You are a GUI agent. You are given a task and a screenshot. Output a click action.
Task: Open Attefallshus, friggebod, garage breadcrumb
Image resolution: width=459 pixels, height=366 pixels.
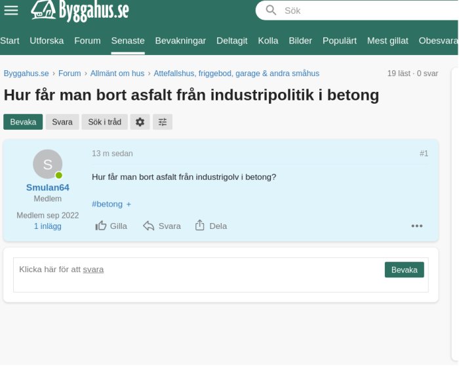tap(237, 73)
